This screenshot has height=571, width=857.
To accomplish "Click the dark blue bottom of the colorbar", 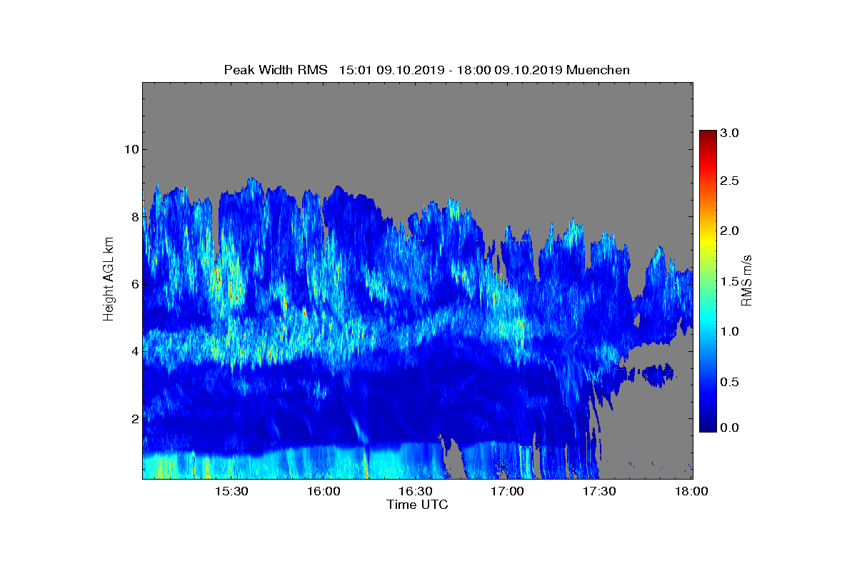I will (708, 427).
